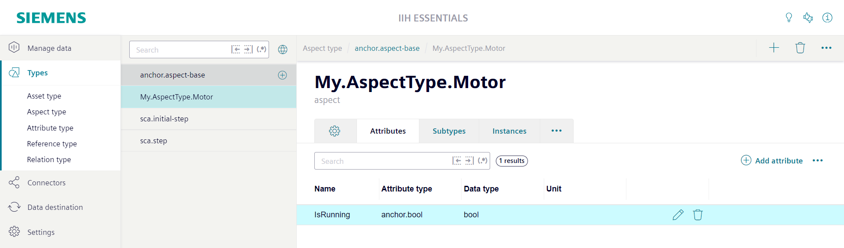Image resolution: width=844 pixels, height=248 pixels.
Task: Toggle match-start option in attributes search
Action: (457, 161)
